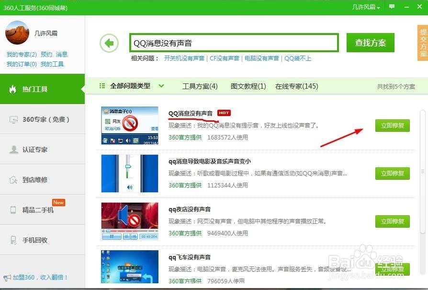
Task: Open the 消息 link under the username
Action: [61, 54]
